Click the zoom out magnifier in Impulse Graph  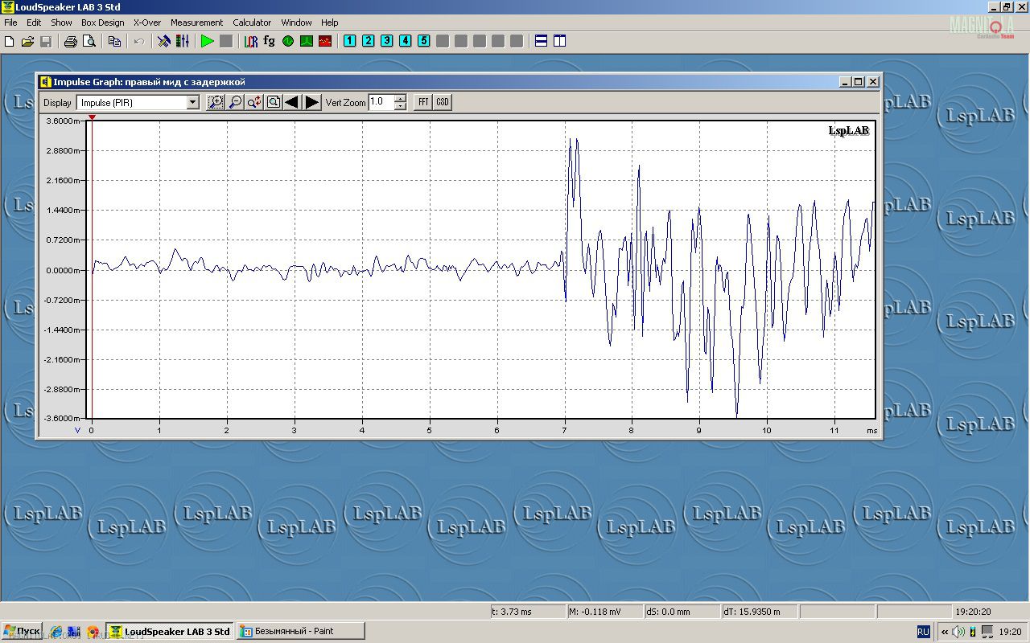click(235, 102)
